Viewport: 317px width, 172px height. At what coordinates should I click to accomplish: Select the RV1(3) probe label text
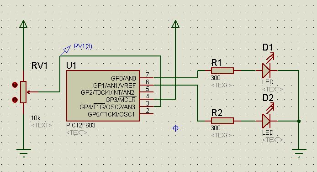point(83,46)
